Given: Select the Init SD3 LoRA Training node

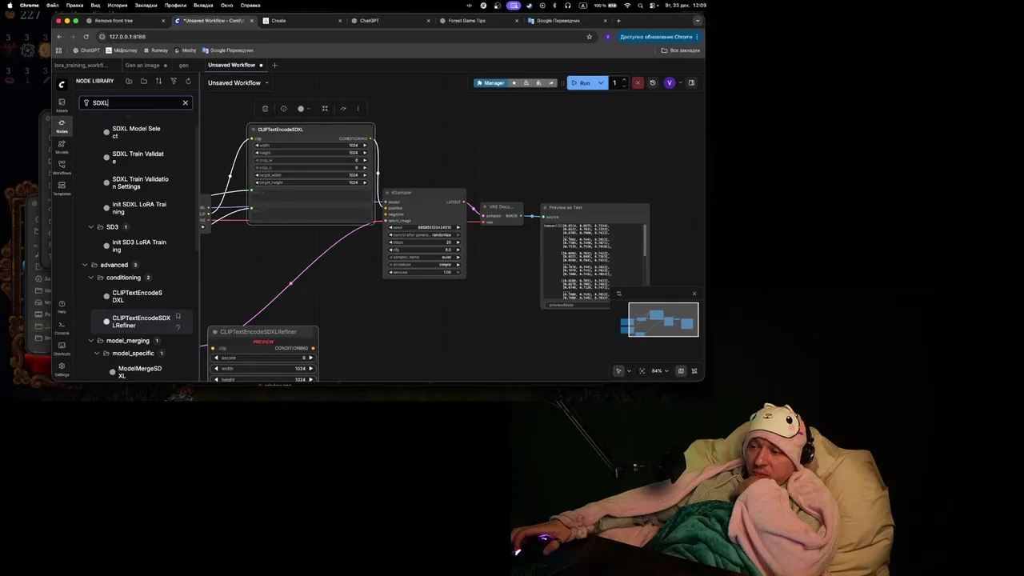Looking at the screenshot, I should coord(139,246).
